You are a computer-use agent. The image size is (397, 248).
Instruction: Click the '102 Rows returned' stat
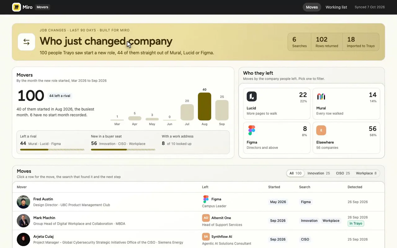tap(327, 42)
